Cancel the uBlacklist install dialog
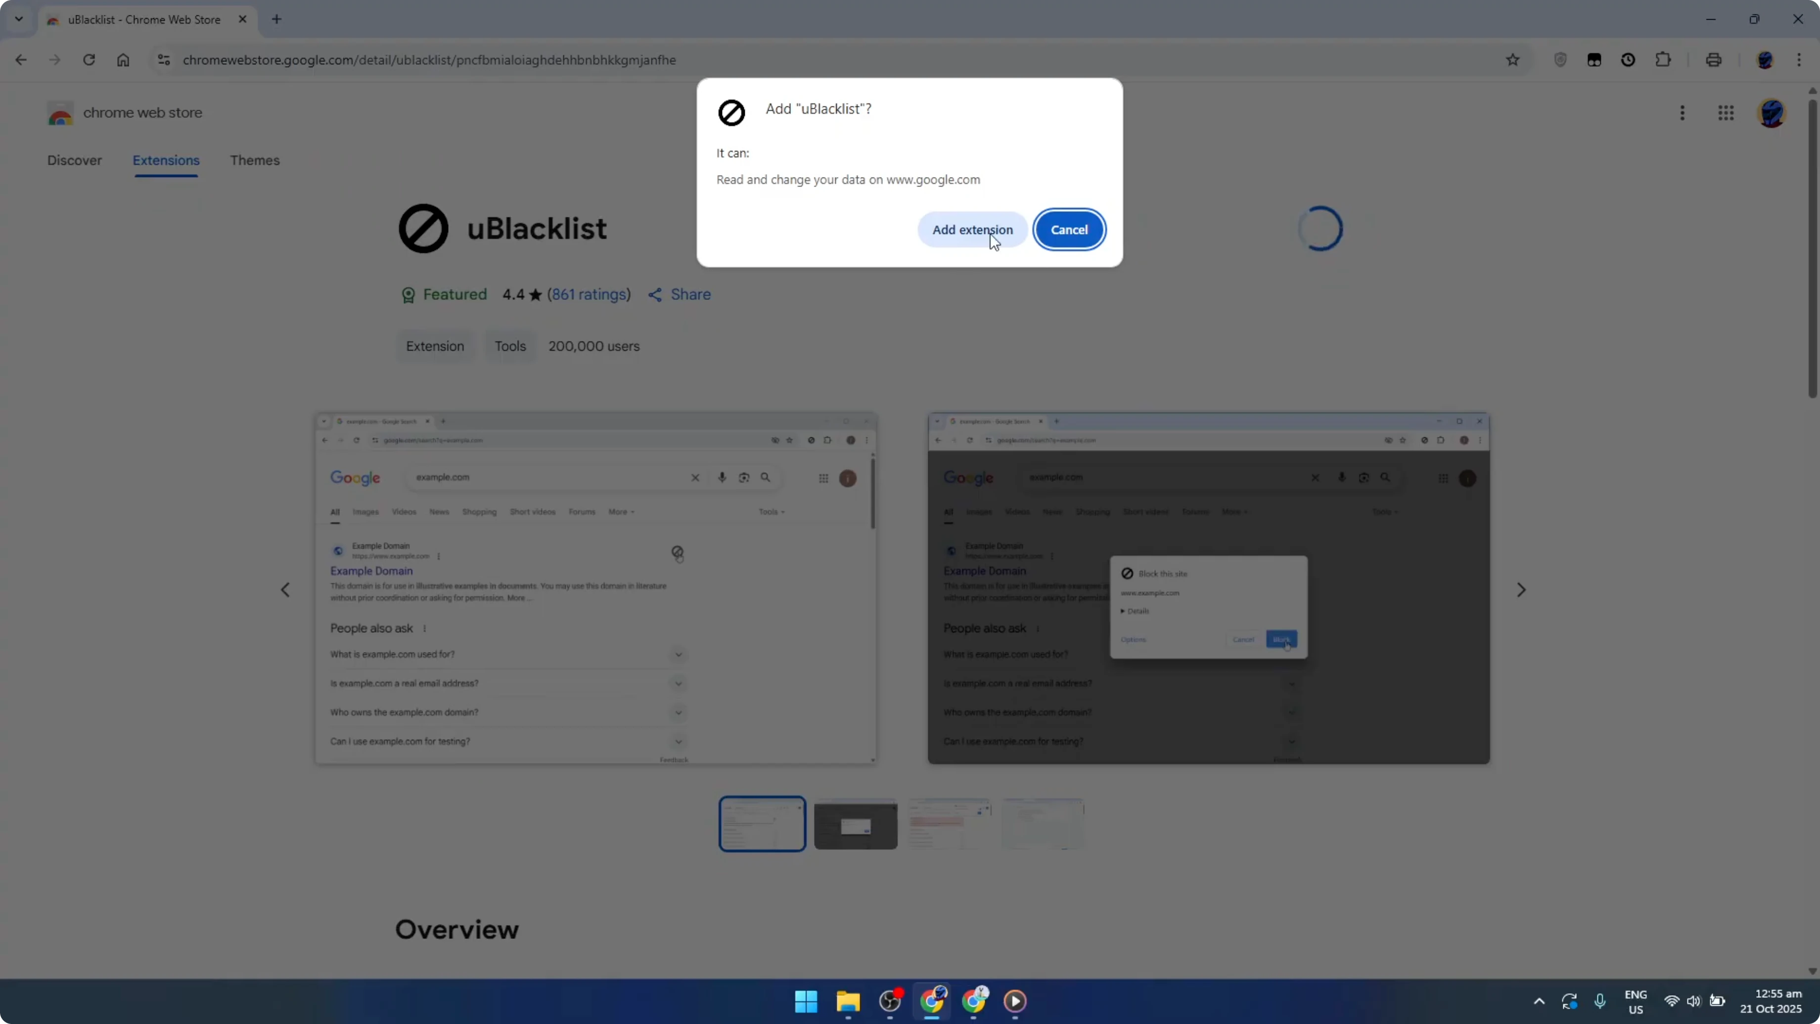This screenshot has height=1024, width=1820. pos(1069,229)
